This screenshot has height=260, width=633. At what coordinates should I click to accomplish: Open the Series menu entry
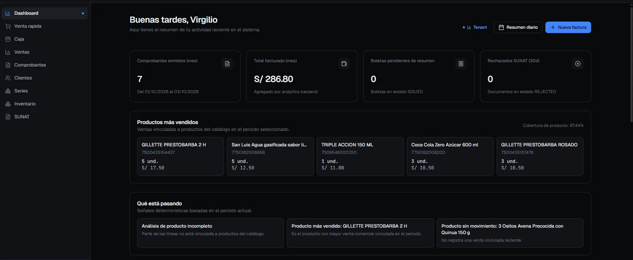point(45,91)
